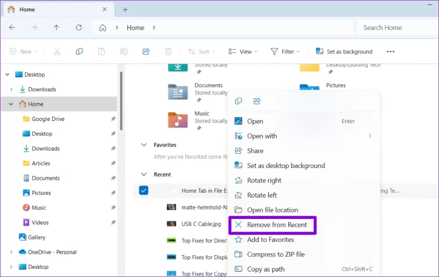This screenshot has height=277, width=439.
Task: Open the Filter dropdown
Action: pyautogui.click(x=285, y=51)
